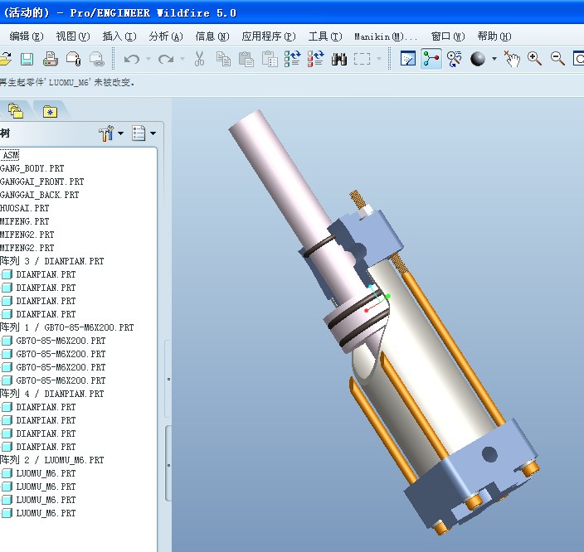Click the Paste Special icon

point(270,59)
